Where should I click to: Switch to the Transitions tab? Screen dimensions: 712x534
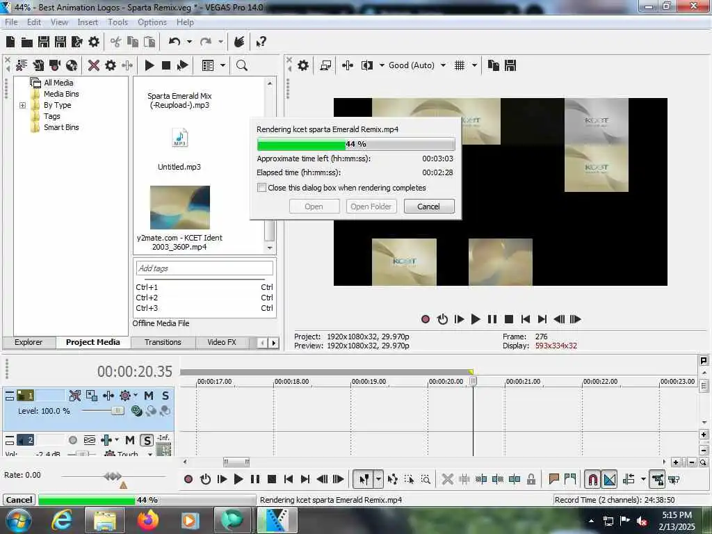pyautogui.click(x=163, y=342)
